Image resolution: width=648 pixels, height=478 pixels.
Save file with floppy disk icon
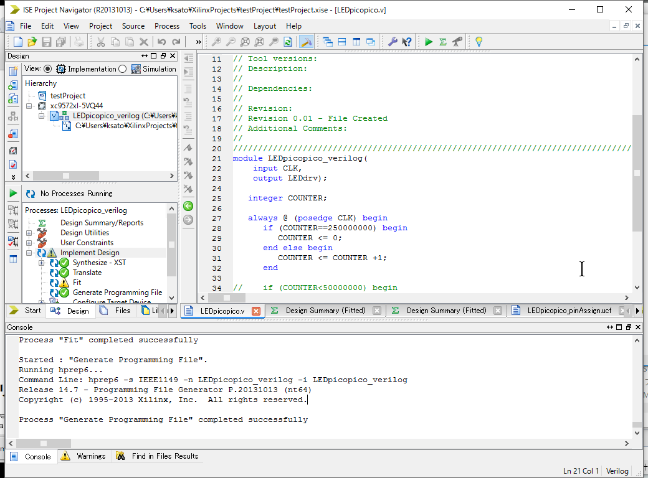(x=46, y=42)
